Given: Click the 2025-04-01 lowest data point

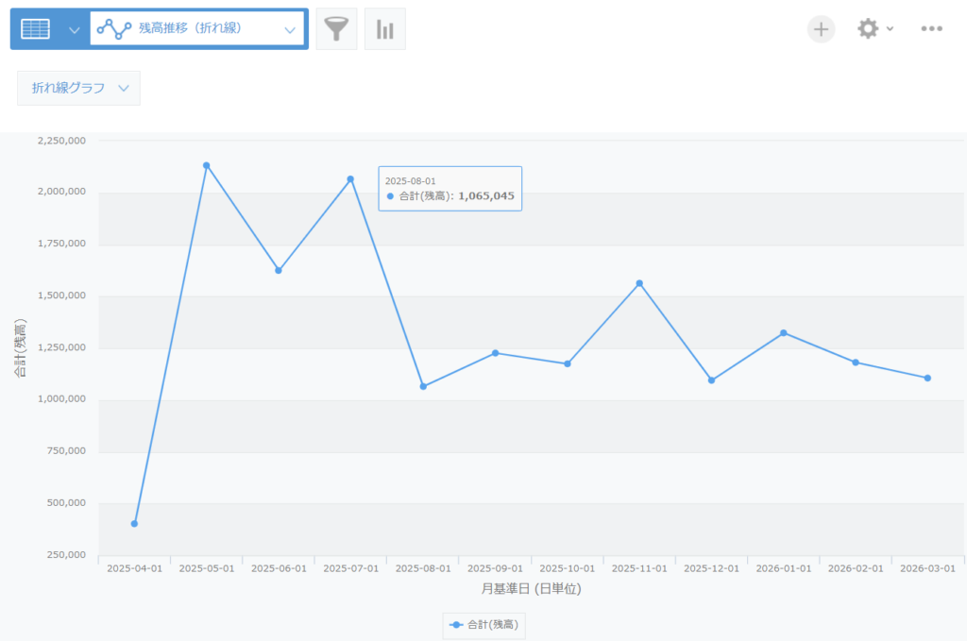Looking at the screenshot, I should point(134,523).
